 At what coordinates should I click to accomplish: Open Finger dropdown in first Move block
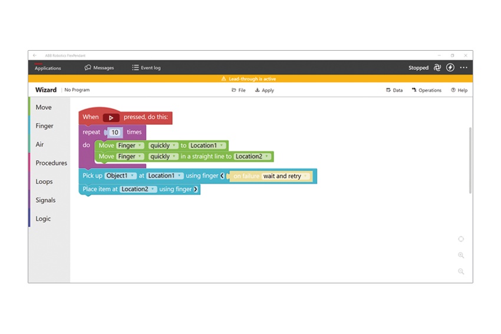coord(130,145)
